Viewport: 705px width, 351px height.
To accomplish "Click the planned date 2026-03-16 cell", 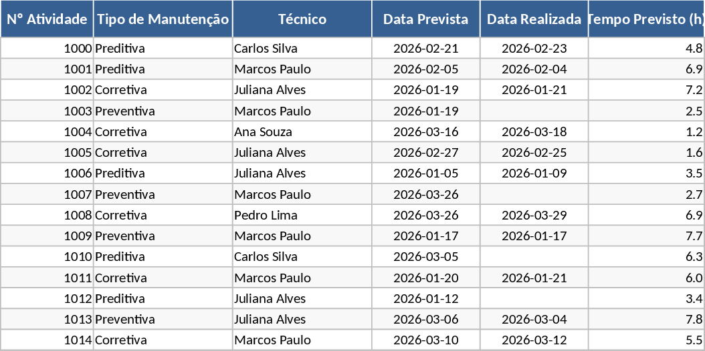I will point(425,132).
